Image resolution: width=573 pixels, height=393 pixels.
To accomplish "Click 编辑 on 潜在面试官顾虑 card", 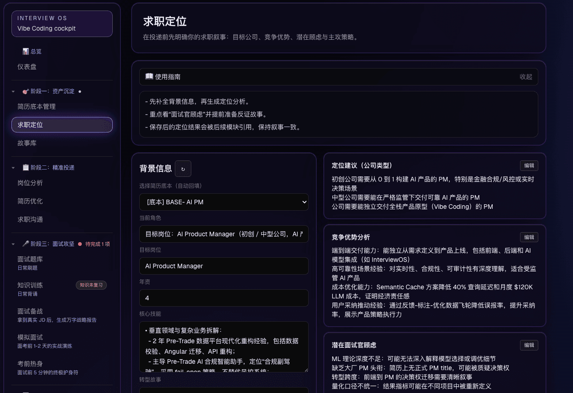I will pyautogui.click(x=529, y=345).
